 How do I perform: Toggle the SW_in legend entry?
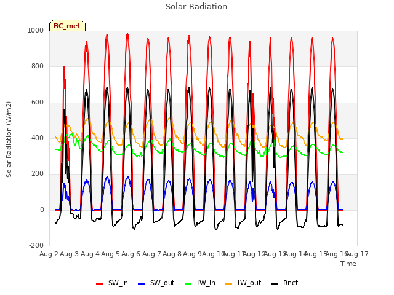pyautogui.click(x=112, y=283)
